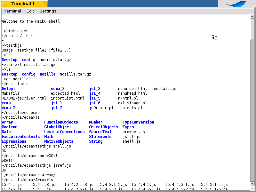This screenshot has height=192, width=256.
Task: Click the 'cd Array/' command line
Action: point(28,175)
